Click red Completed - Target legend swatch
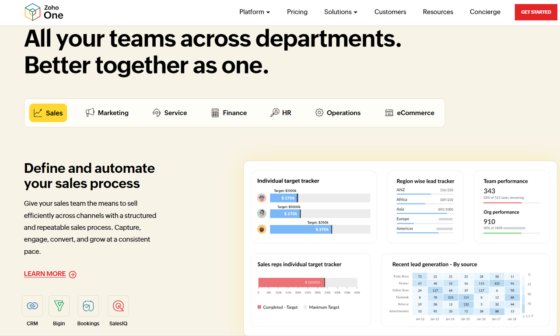Image resolution: width=560 pixels, height=336 pixels. [259, 307]
